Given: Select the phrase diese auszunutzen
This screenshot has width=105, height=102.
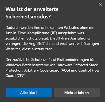Looking at the screenshot, I should tap(38, 49).
